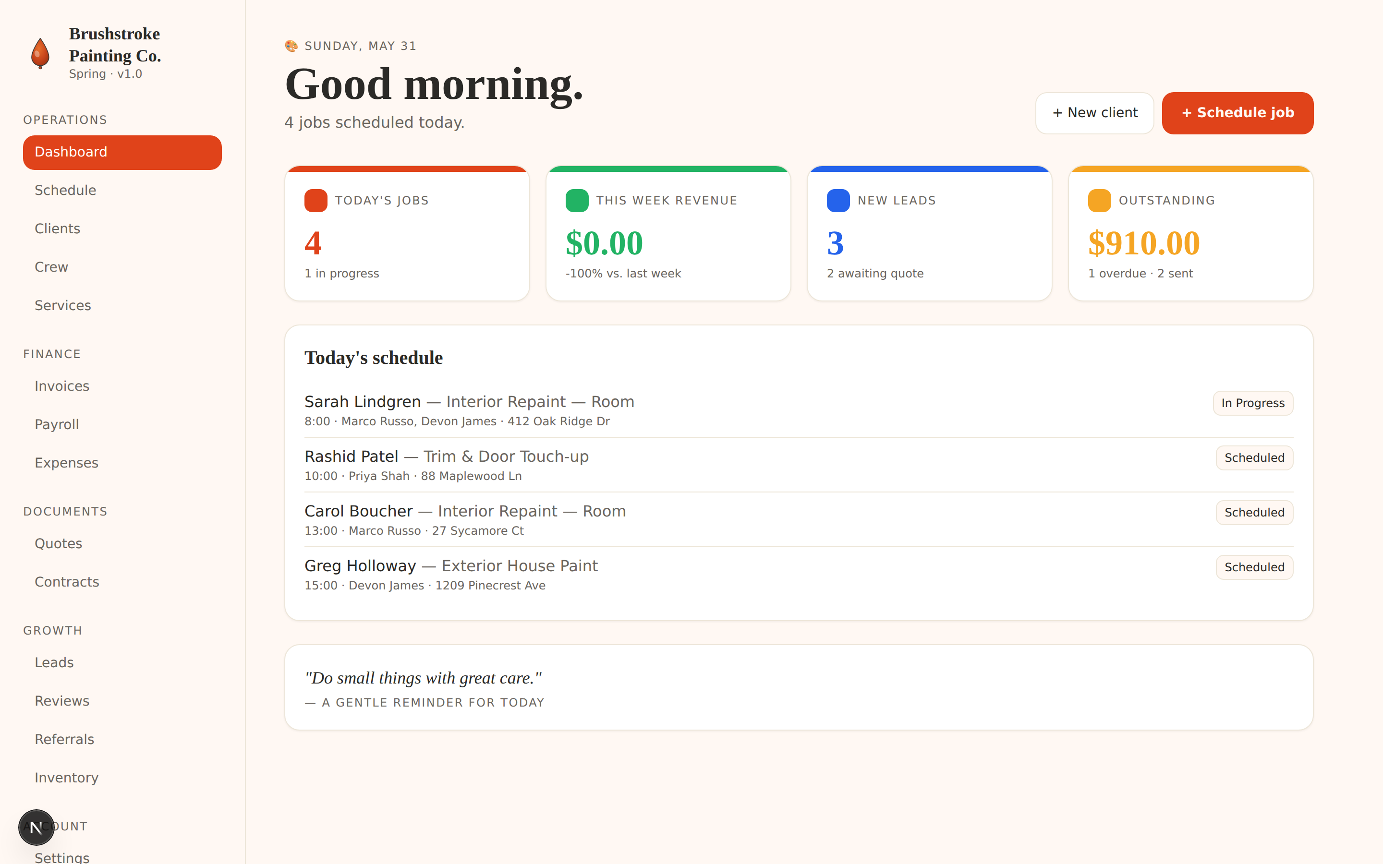Open the Expenses page
This screenshot has height=864, width=1383.
pos(122,463)
